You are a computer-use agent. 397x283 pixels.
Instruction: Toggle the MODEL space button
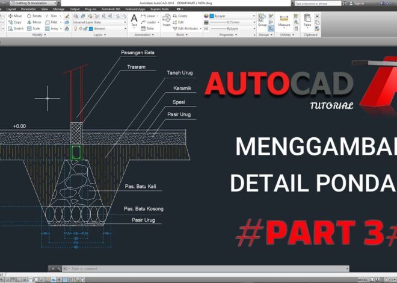[x=363, y=280]
